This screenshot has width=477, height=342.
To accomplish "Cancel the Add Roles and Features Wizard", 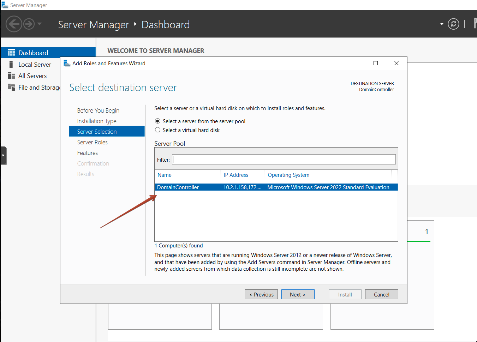I will click(x=382, y=294).
